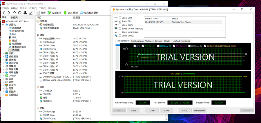Click the Stop button
Image resolution: width=261 pixels, height=123 pixels.
pos(133,111)
